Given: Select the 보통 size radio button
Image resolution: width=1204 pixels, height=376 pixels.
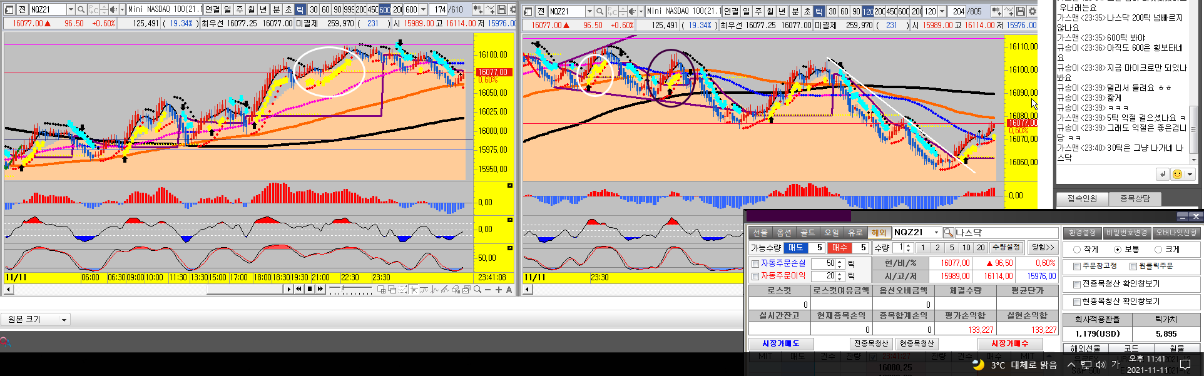Looking at the screenshot, I should (1117, 250).
